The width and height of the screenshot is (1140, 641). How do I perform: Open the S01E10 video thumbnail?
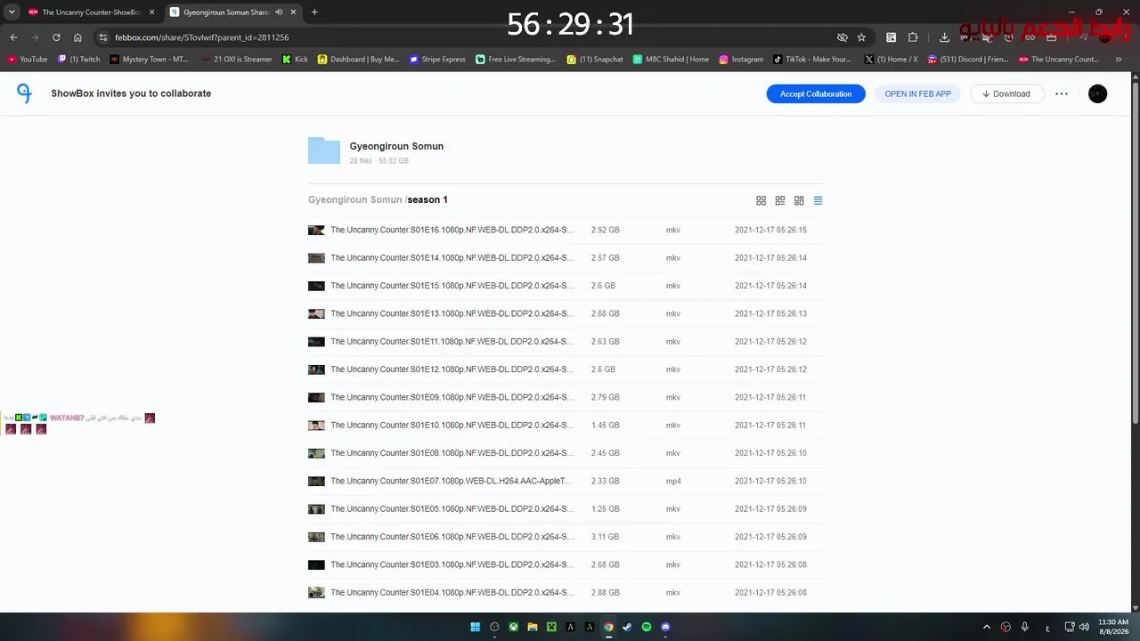(316, 426)
